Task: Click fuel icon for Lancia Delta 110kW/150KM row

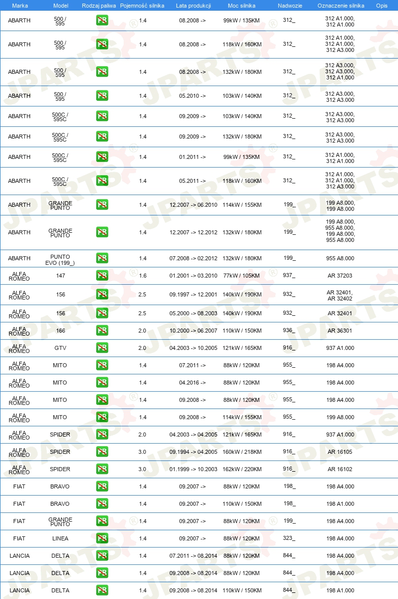Action: pyautogui.click(x=102, y=590)
